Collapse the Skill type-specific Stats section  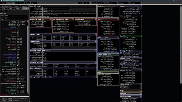coord(73,20)
